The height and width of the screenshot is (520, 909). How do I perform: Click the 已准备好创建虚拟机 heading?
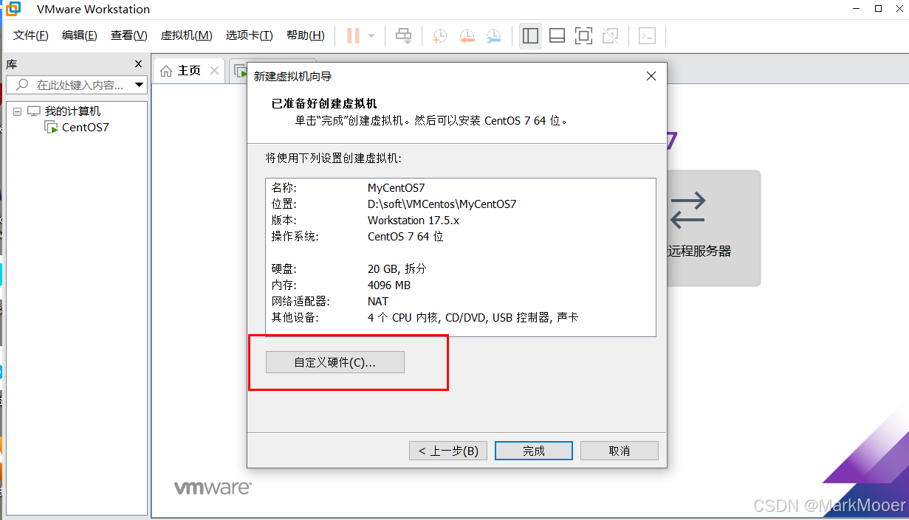click(x=324, y=104)
